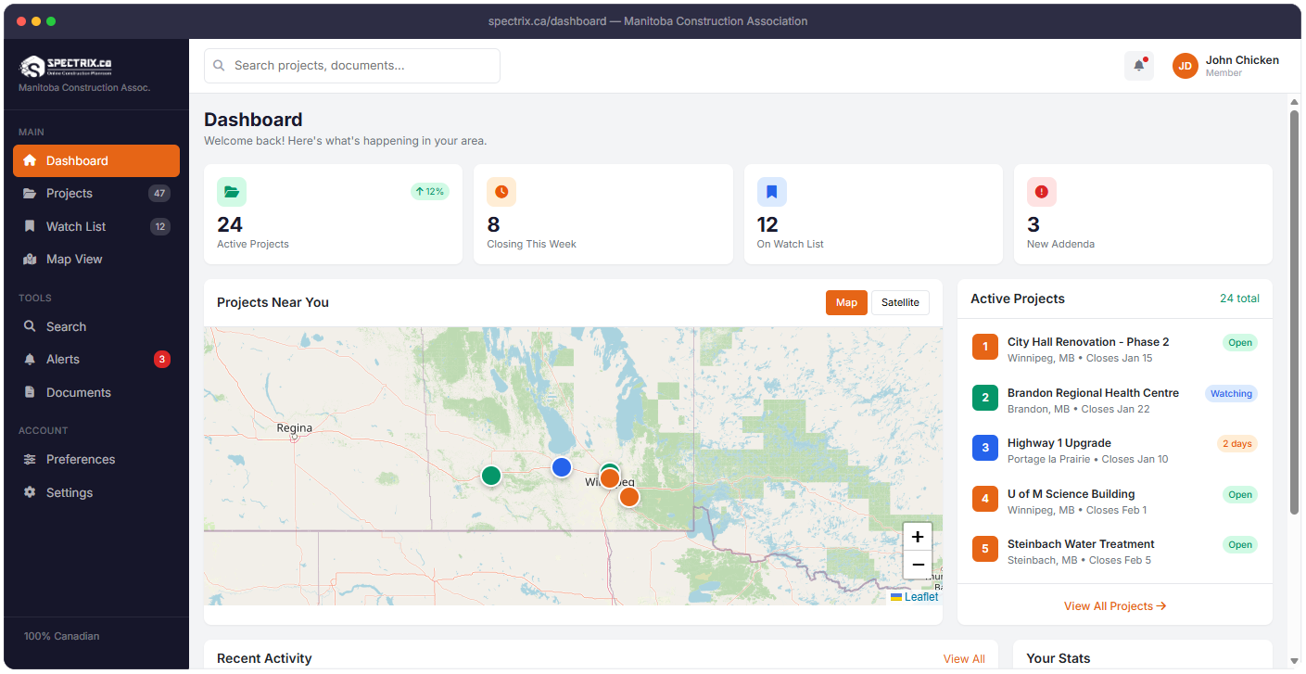Select the Map toggle above the map
Screen dimensions: 1306x674
[846, 302]
